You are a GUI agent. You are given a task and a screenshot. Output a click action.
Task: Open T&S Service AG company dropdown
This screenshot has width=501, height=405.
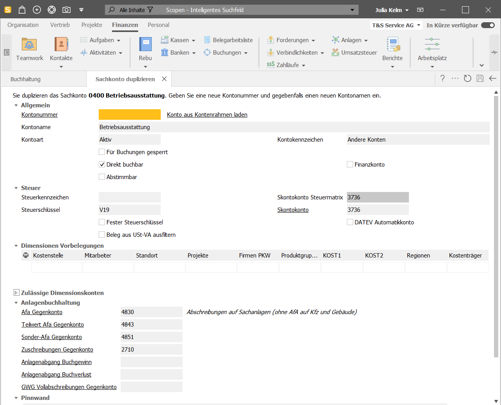tap(396, 25)
